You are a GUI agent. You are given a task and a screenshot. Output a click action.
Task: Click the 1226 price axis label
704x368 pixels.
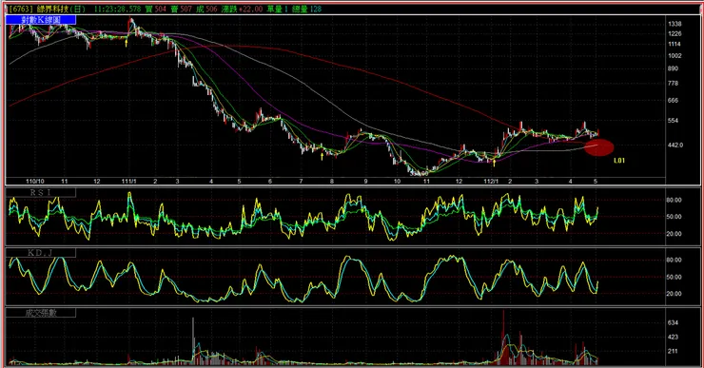[675, 34]
